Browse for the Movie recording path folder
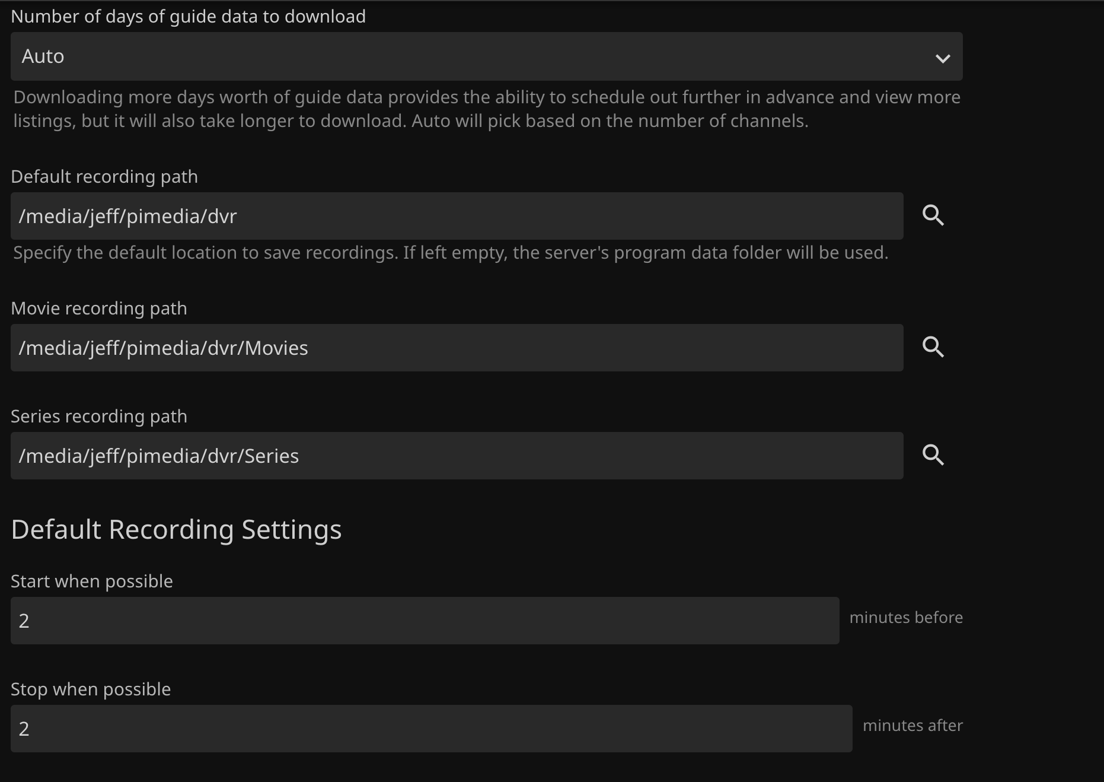The height and width of the screenshot is (782, 1104). [933, 347]
